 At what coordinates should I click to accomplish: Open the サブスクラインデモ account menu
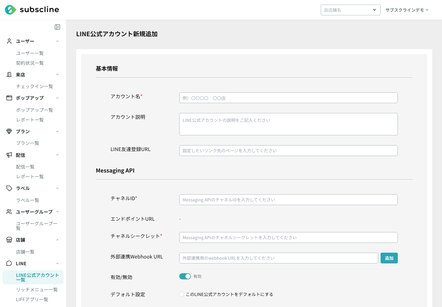pos(407,10)
